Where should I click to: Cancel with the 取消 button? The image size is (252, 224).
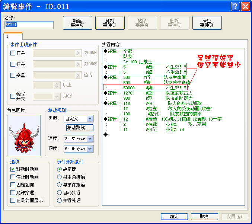204,217
